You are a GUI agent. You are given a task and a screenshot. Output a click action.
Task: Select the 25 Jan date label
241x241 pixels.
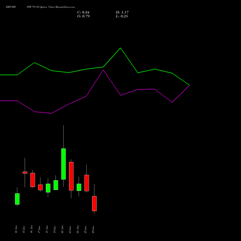click(x=85, y=229)
